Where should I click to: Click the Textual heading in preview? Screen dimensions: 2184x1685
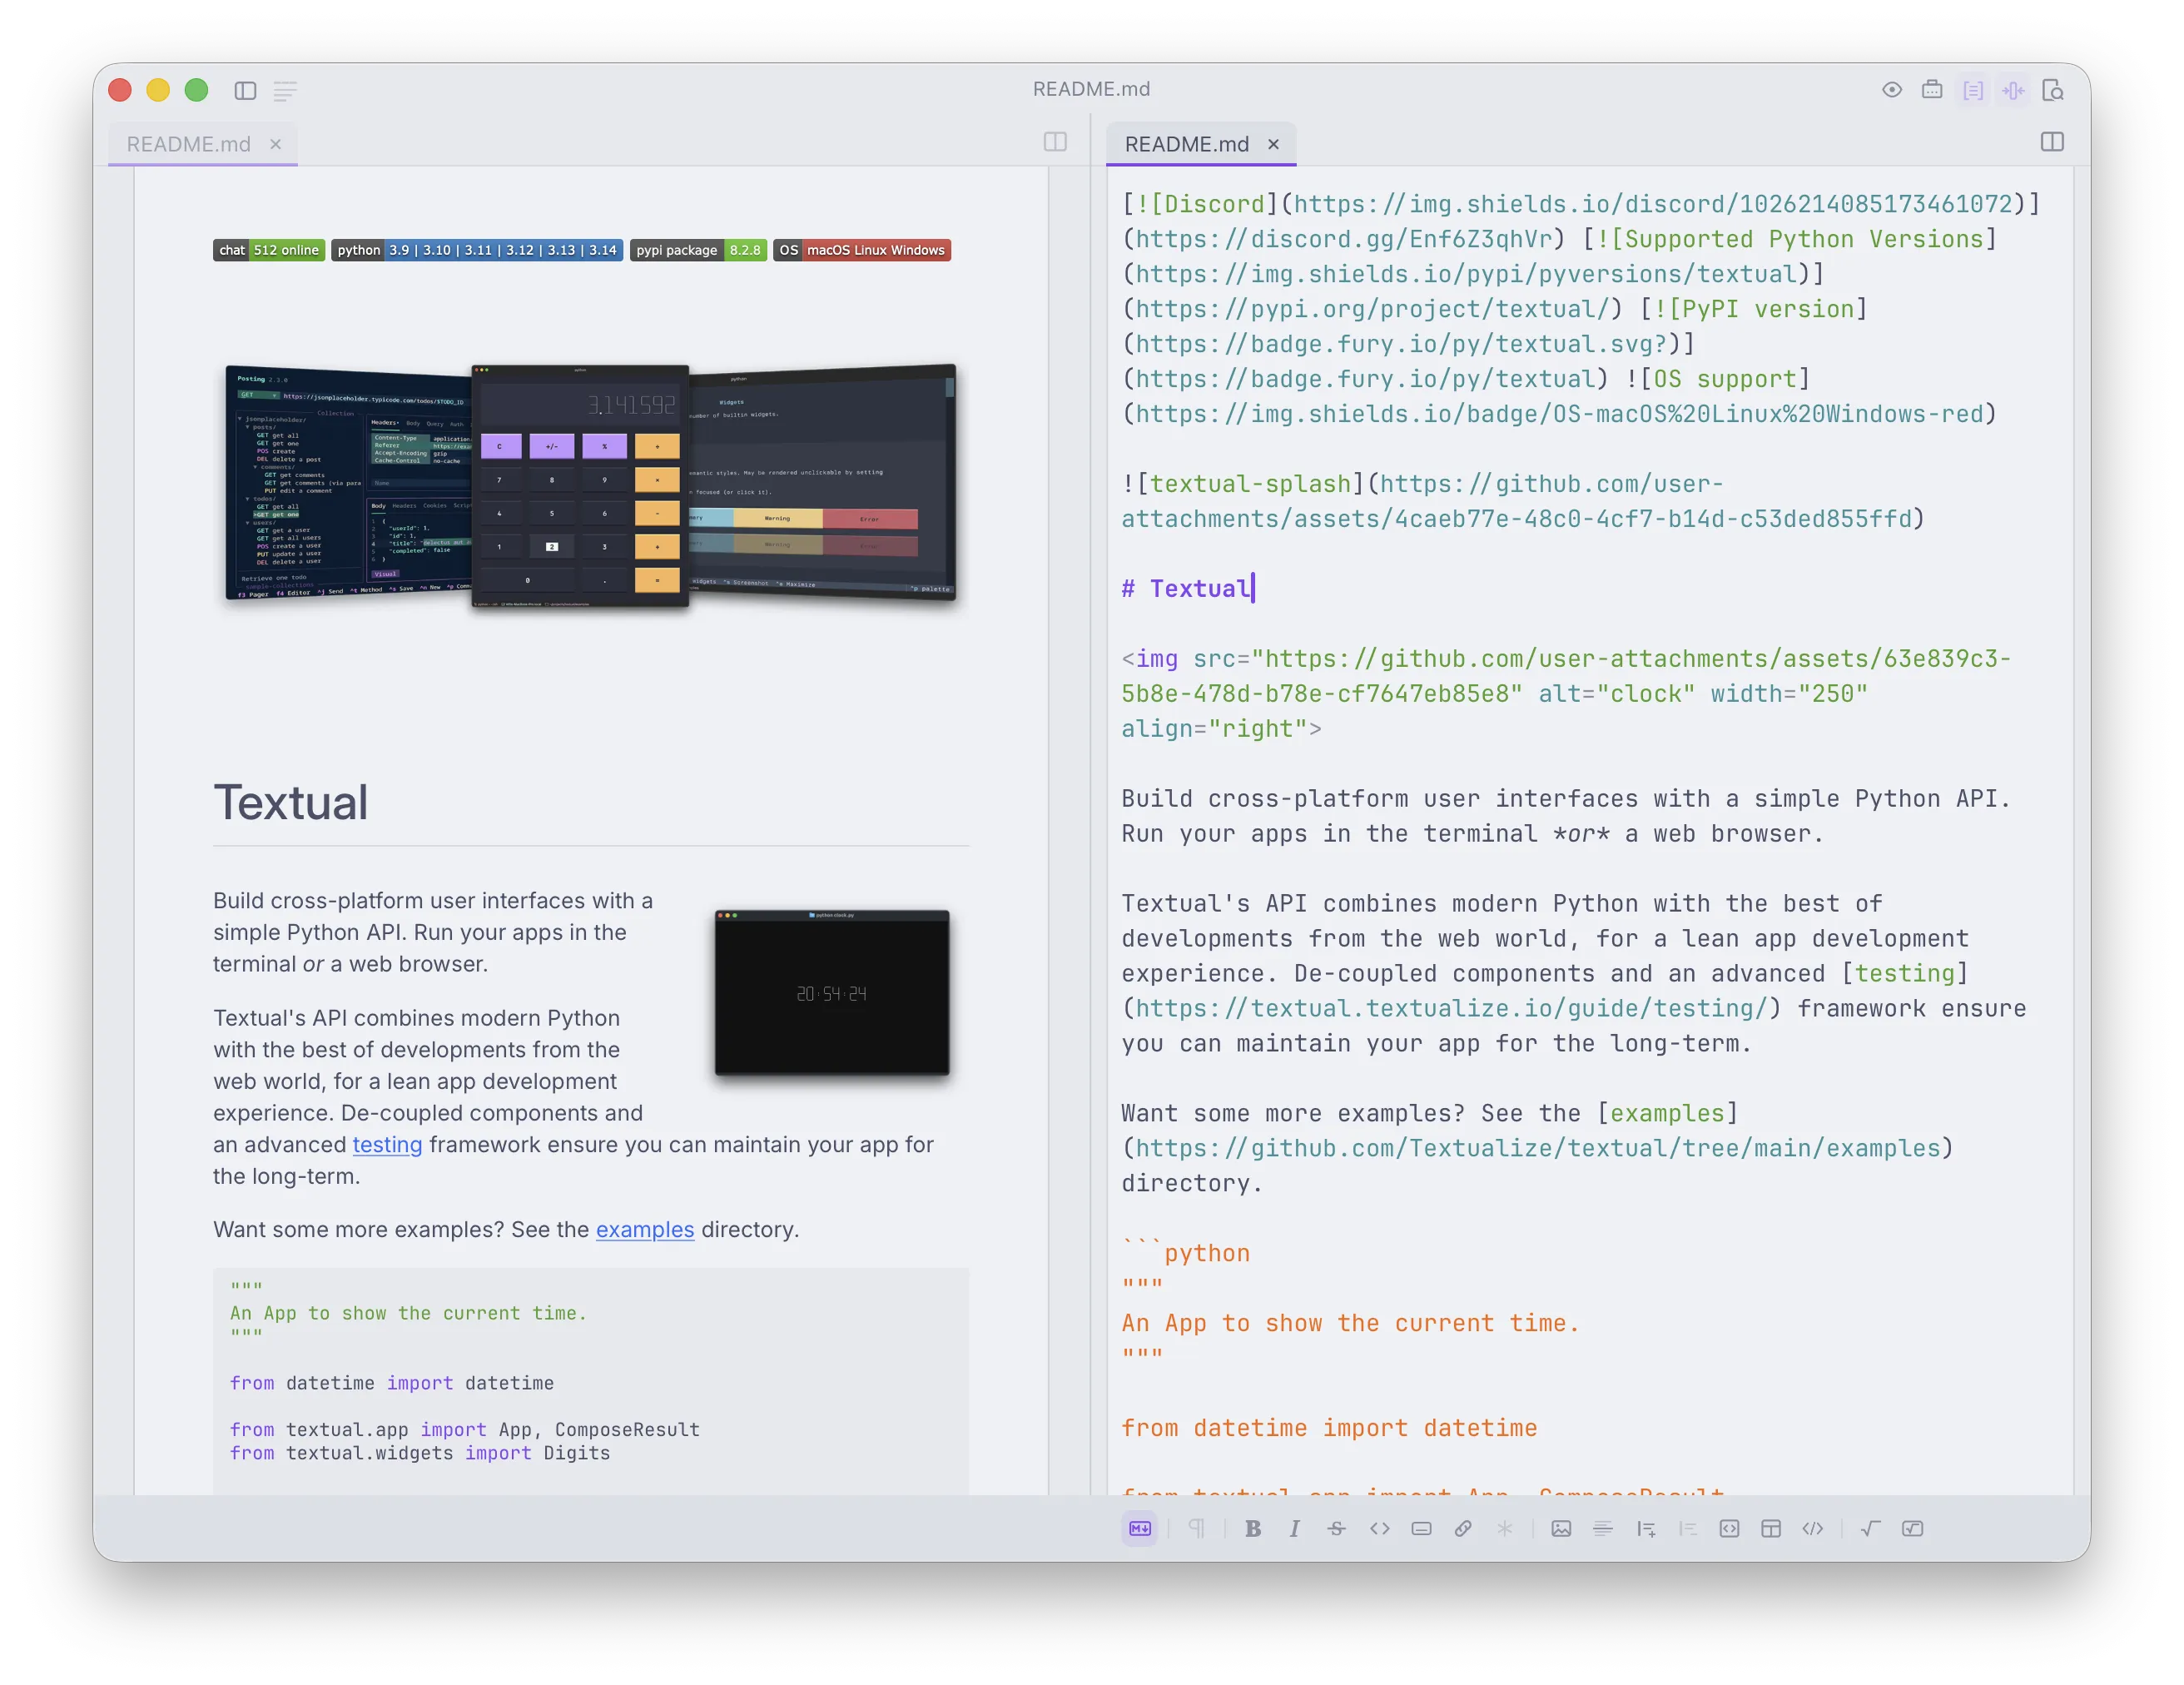pos(291,802)
